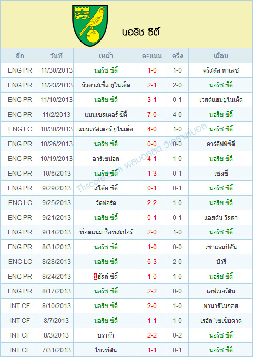This screenshot has width=253, height=357.
Task: Open home team อาร์เซน่อล
Action: point(106,159)
